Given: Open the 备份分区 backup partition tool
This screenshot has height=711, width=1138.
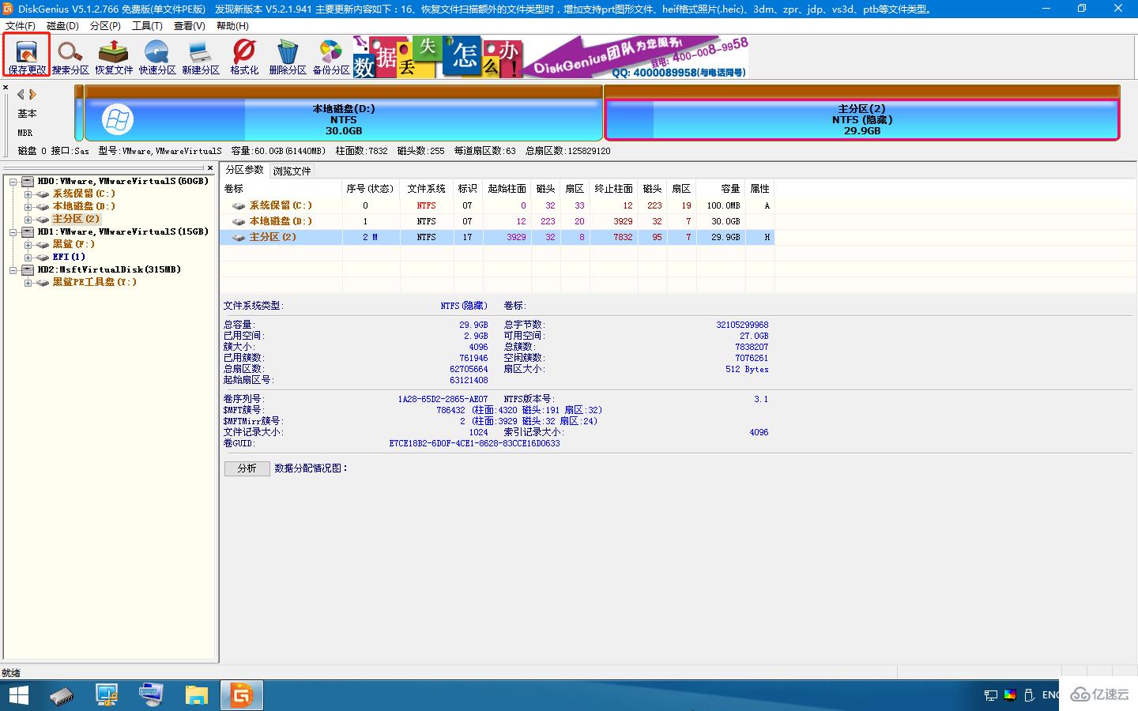Looking at the screenshot, I should tap(331, 57).
